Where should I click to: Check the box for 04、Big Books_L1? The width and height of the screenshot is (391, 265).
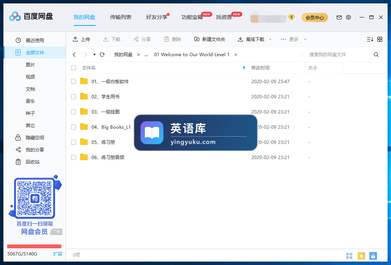click(73, 127)
